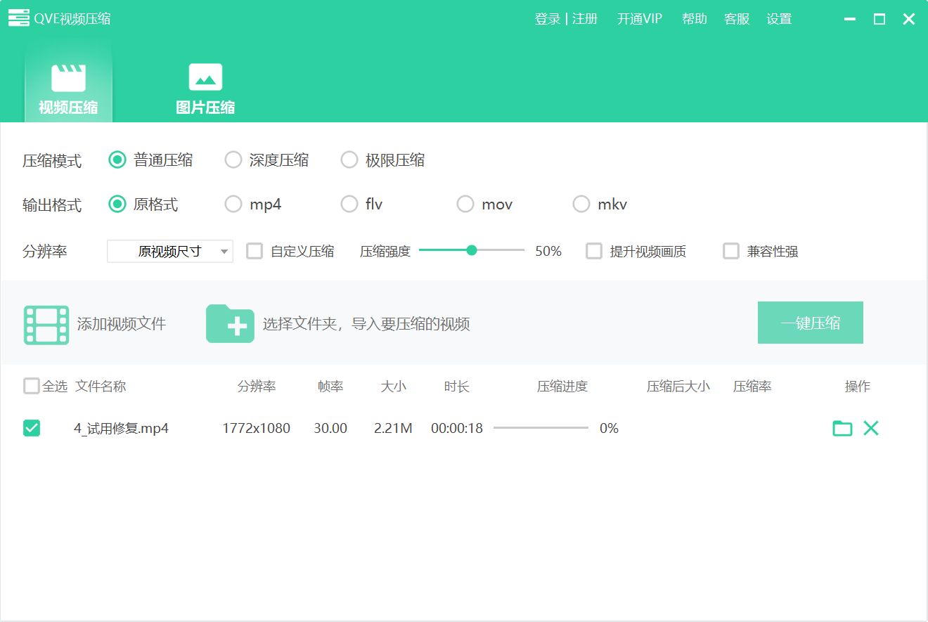
Task: Open the 注册 link
Action: 585,19
